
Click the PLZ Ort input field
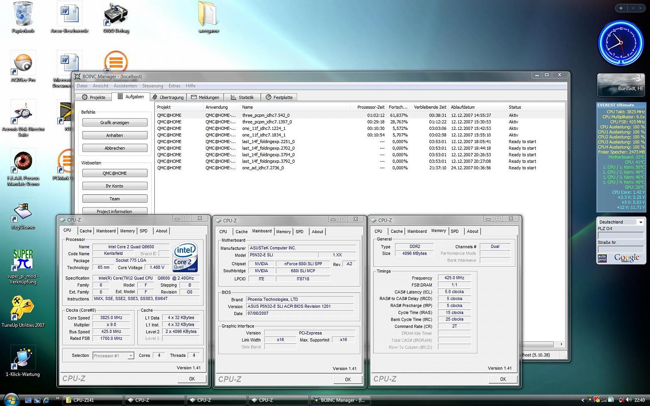(x=620, y=235)
